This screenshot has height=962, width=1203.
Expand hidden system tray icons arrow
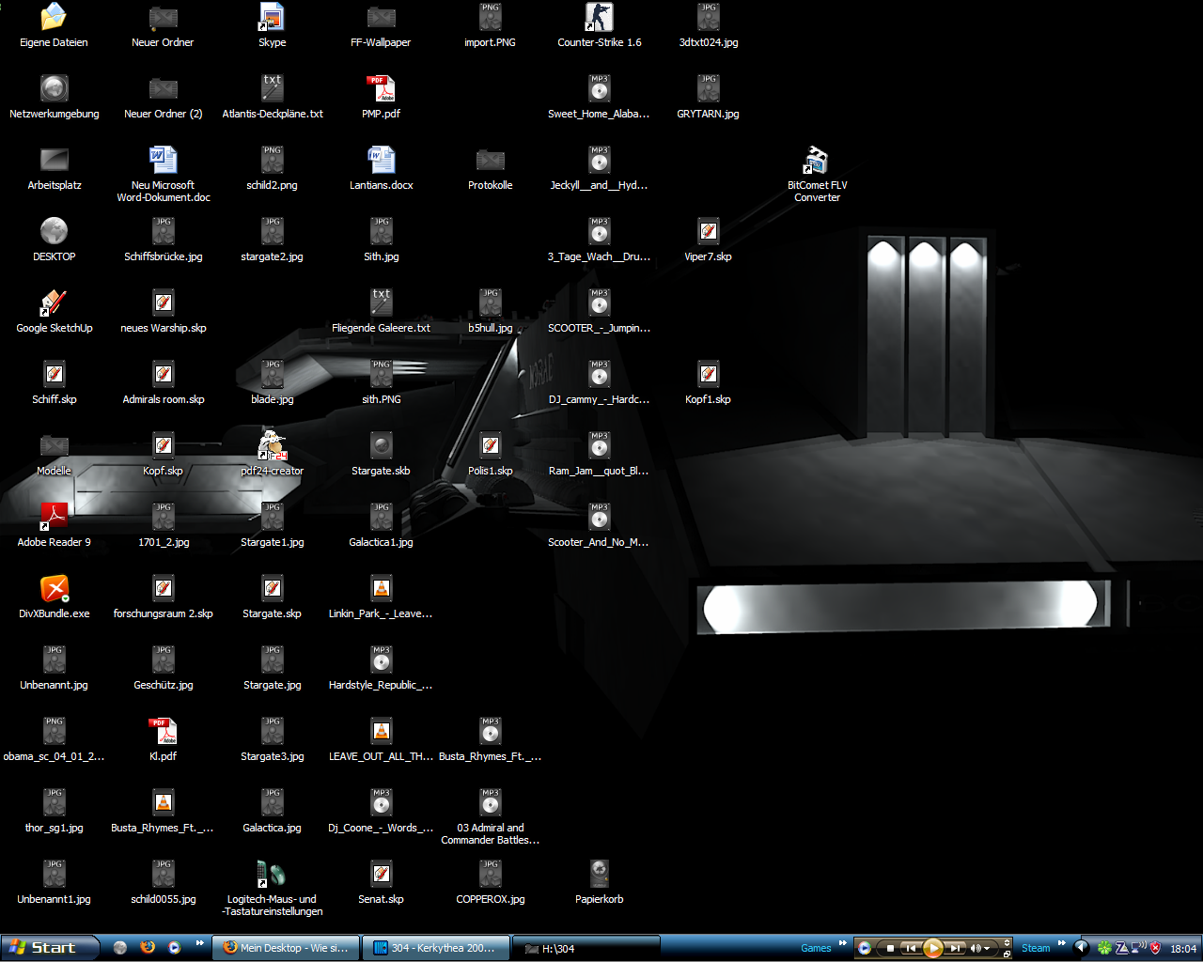coord(1082,948)
